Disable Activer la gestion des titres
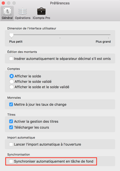120x171 pixels. coord(11,121)
